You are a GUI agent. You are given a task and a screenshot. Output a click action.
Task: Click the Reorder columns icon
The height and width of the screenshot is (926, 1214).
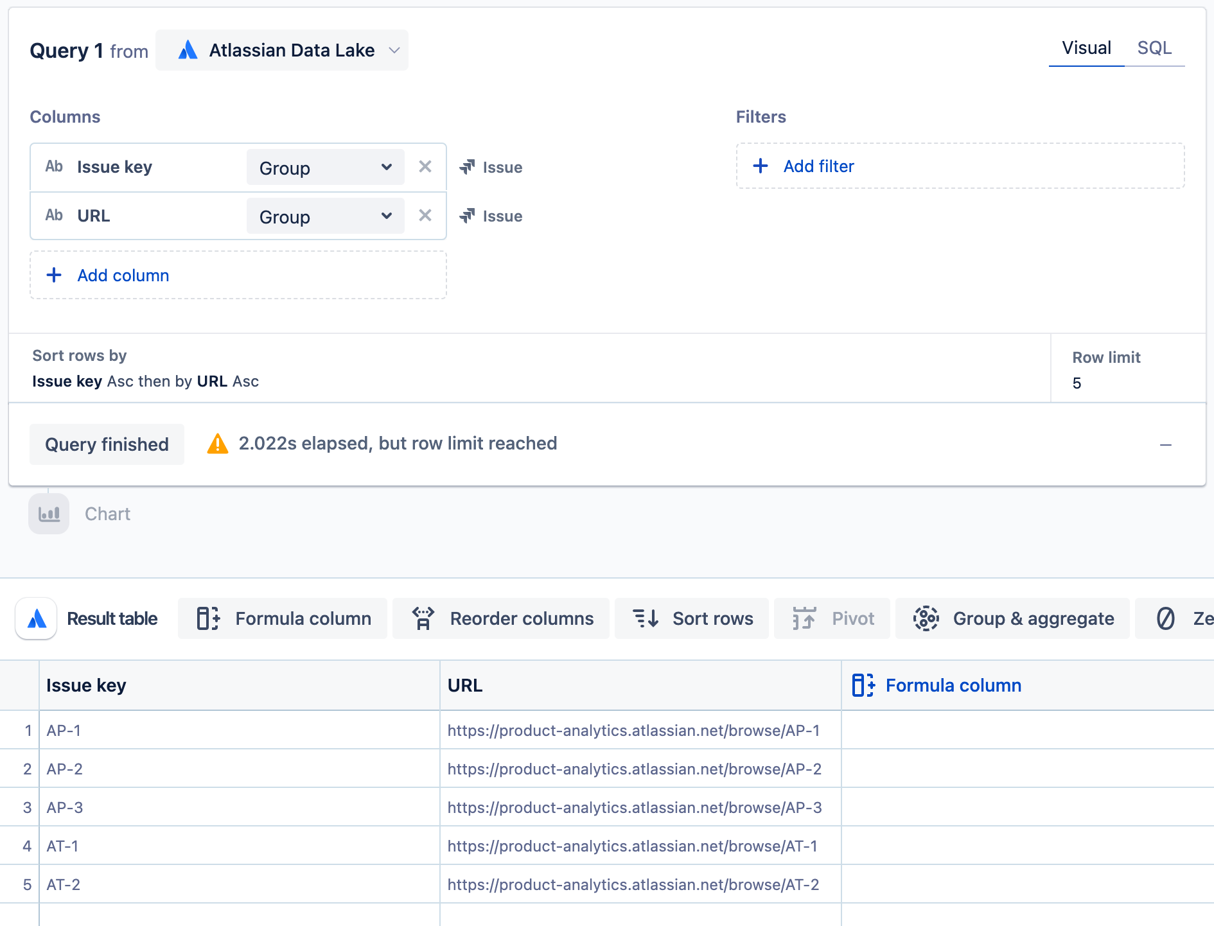click(x=423, y=618)
